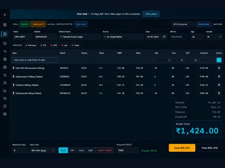Open the transfer arrows sidebar icon
This screenshot has height=168, width=225.
[5, 75]
